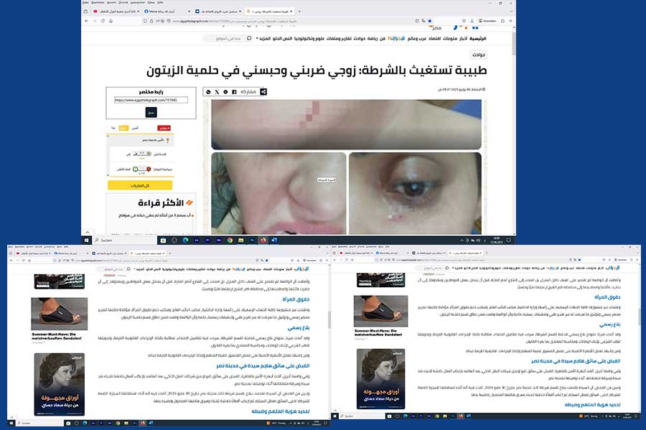
Task: Select رياضة in top window site nav
Action: tap(373, 38)
